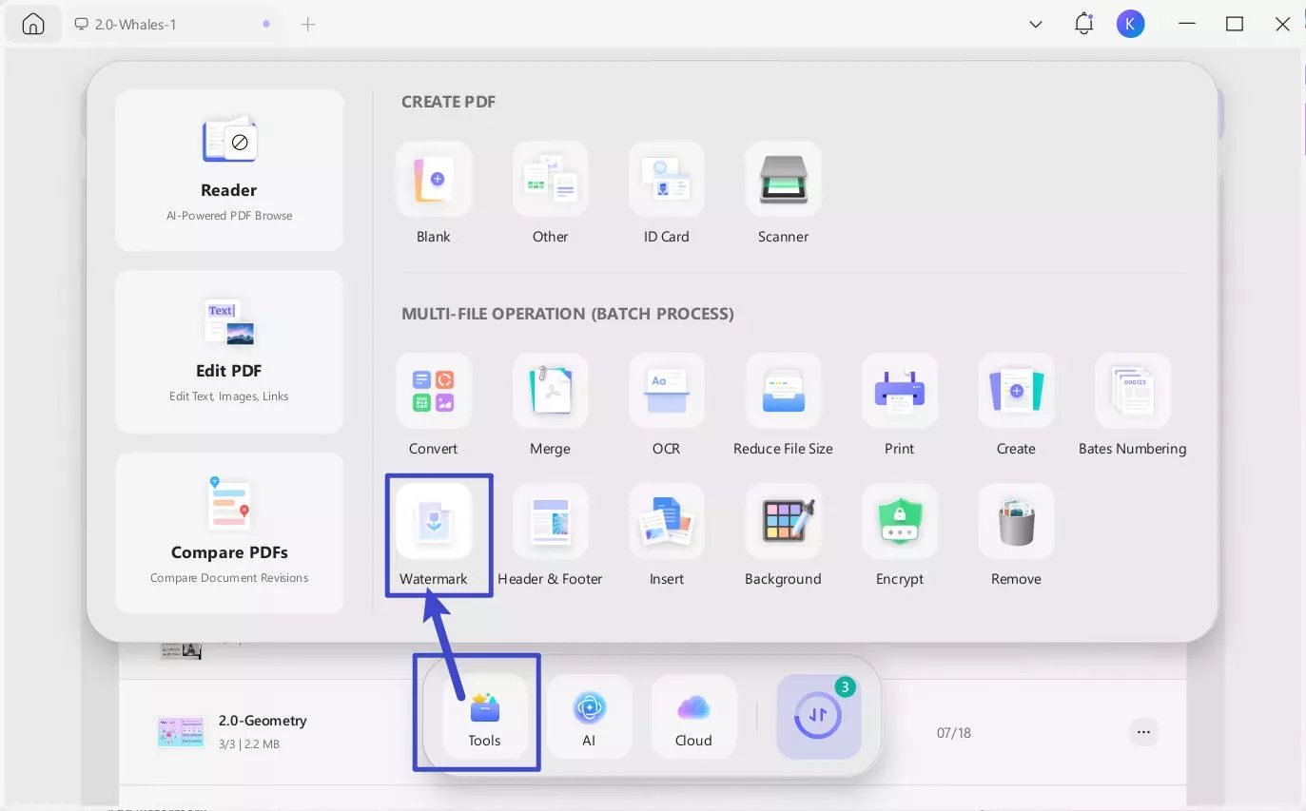Click the Tools button in bottom dock
Viewport: 1306px width, 811px height.
point(484,716)
